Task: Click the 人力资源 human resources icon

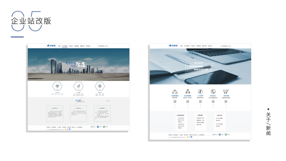Action: pyautogui.click(x=200, y=92)
